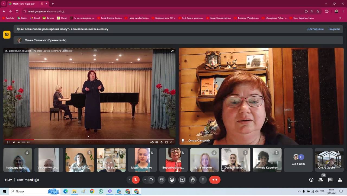Viewport: 347px width, 196px height.
Task: Select Mykola Kopekov participant tile
Action: coord(267,160)
